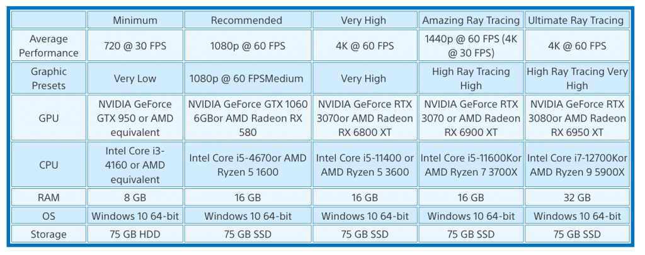Select the Amazing Ray Tracing header

tap(471, 20)
